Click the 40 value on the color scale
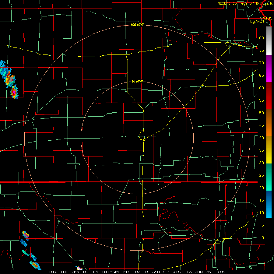This screenshot has width=274, height=274. (x=262, y=138)
